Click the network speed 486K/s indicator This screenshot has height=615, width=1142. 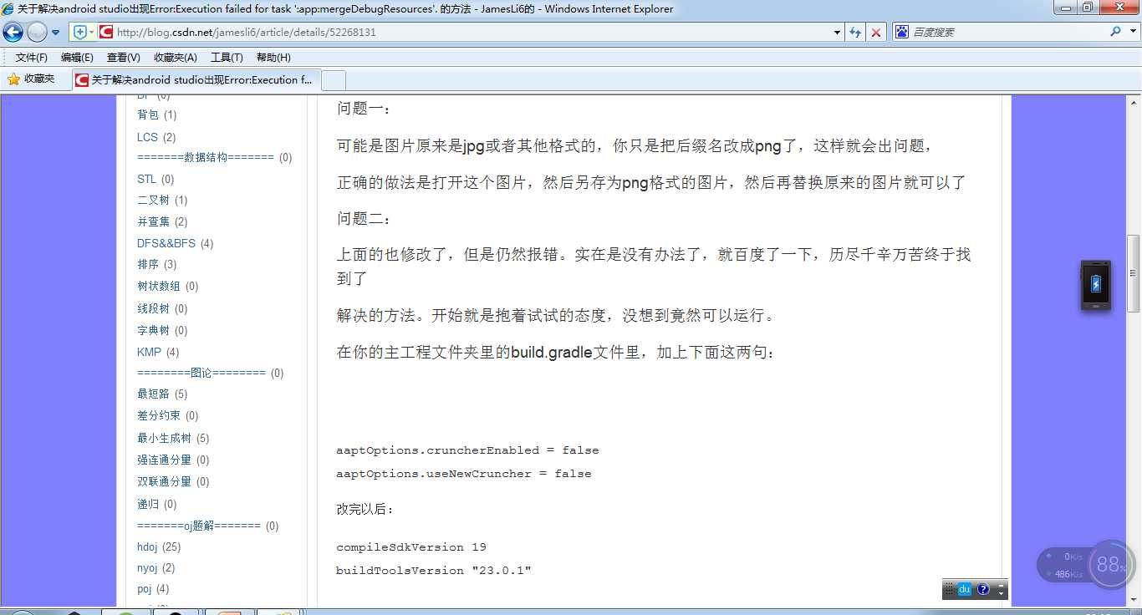(x=1063, y=574)
